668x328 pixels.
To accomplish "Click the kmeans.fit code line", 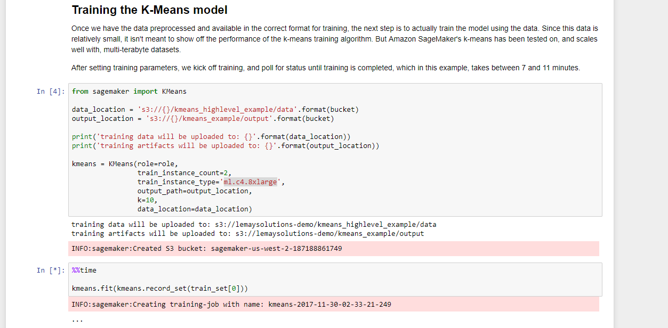I will tap(160, 289).
